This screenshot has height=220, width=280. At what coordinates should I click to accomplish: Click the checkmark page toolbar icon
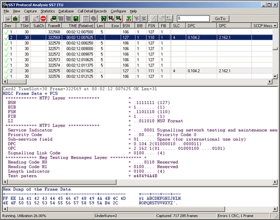tap(26, 18)
